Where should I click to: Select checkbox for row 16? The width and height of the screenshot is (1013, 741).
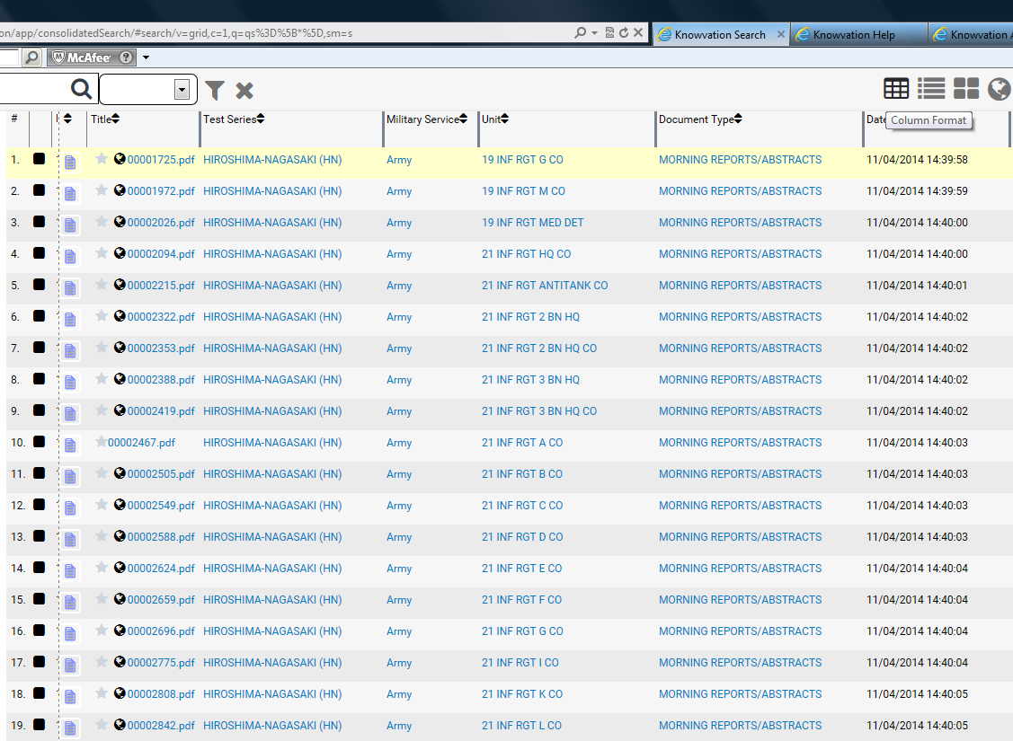(x=39, y=630)
